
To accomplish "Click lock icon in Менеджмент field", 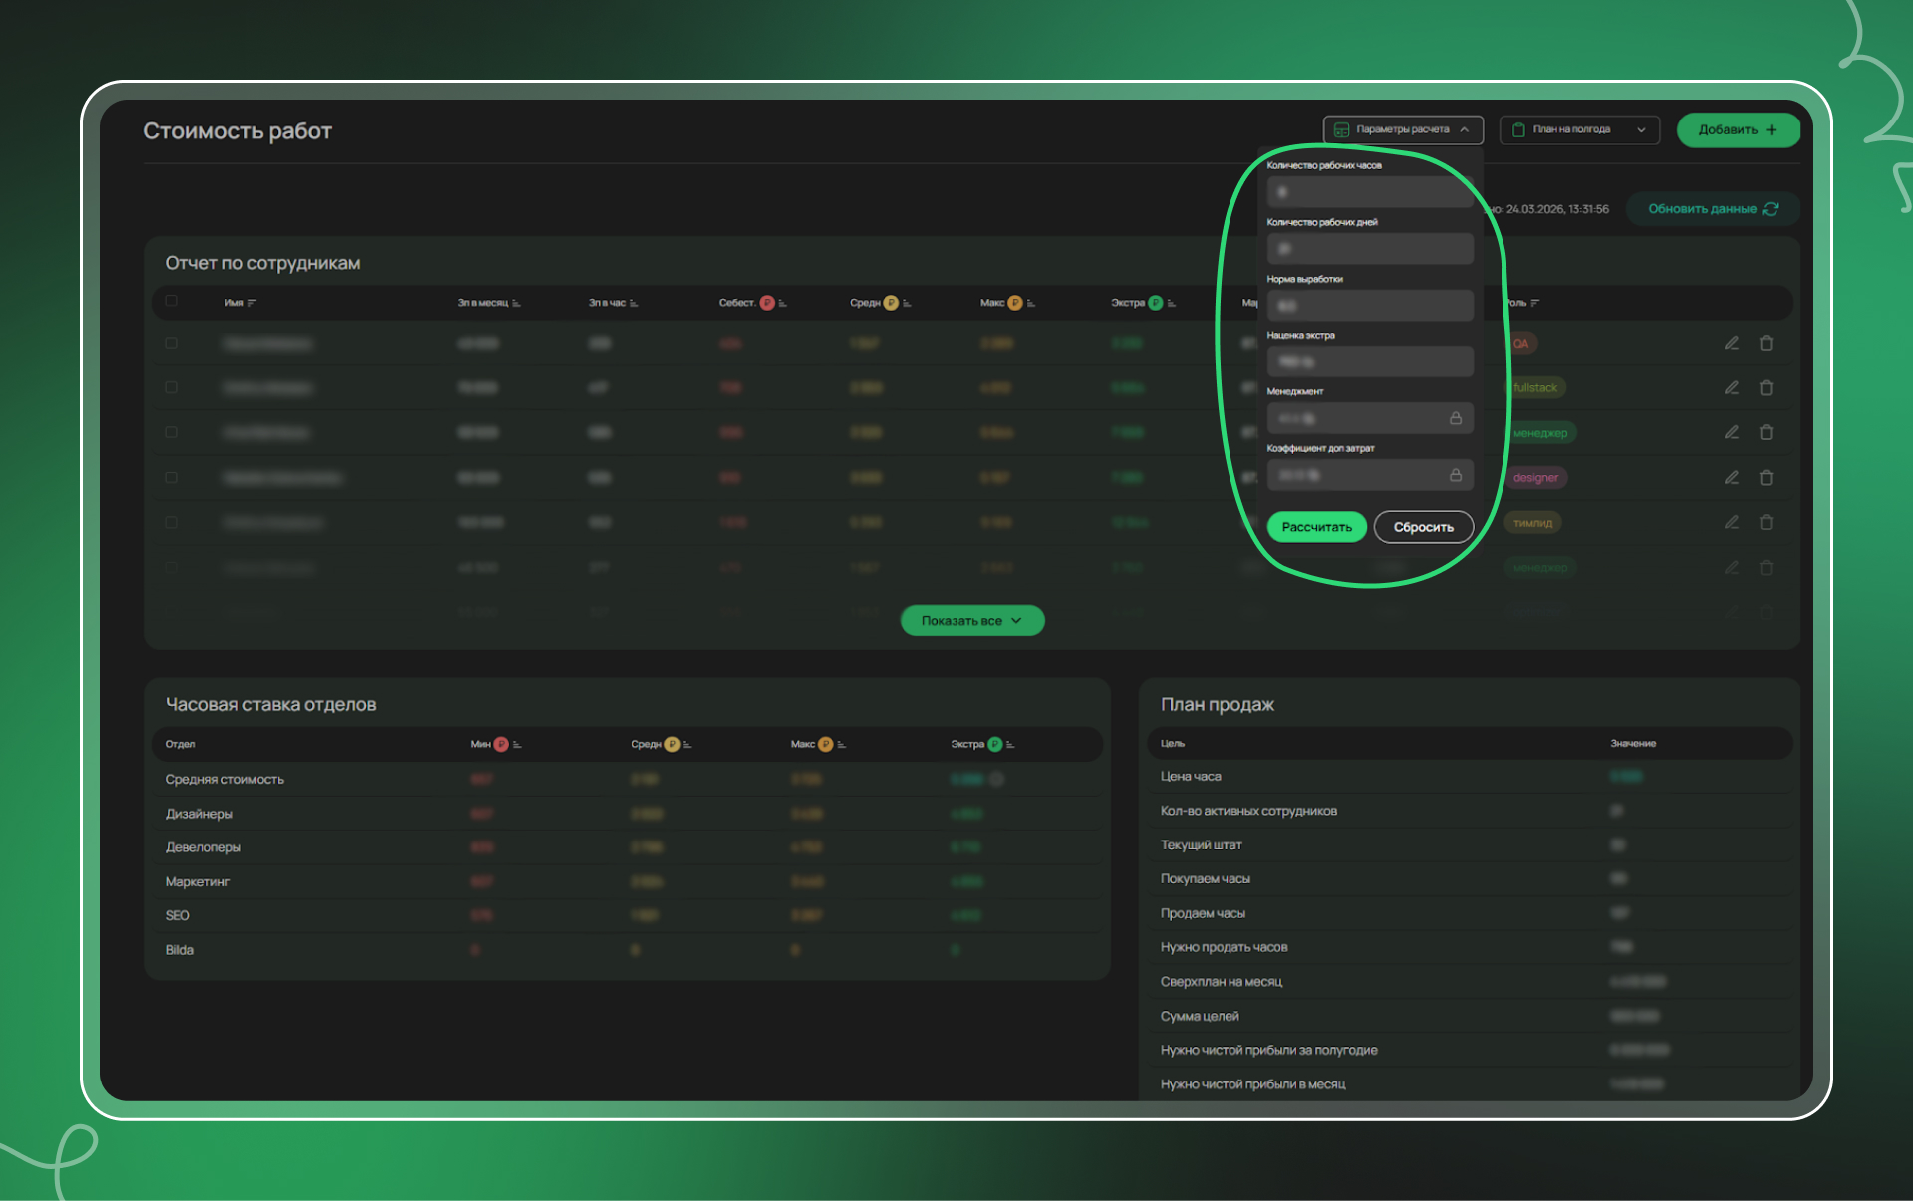I will [1455, 419].
